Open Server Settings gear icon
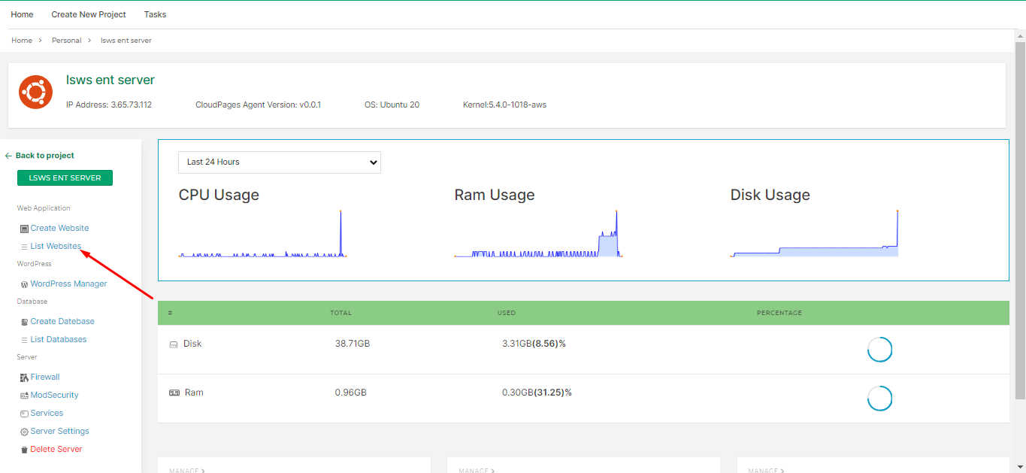The height and width of the screenshot is (473, 1026). [23, 431]
